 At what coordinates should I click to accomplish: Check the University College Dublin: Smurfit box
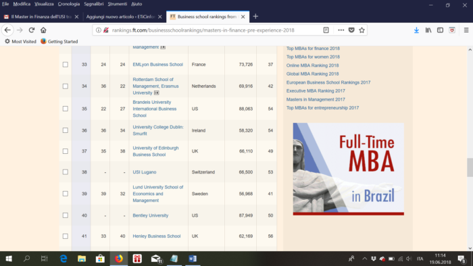65,130
